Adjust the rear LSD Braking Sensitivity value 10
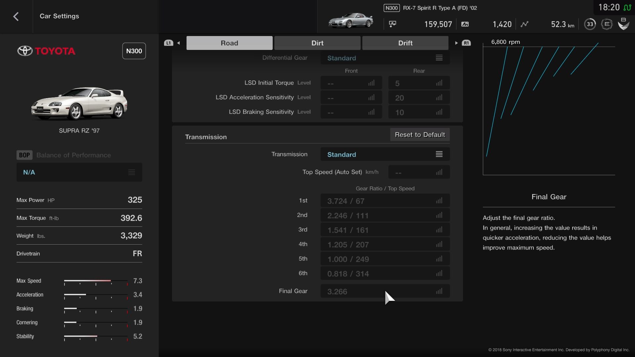635x357 pixels. point(419,112)
